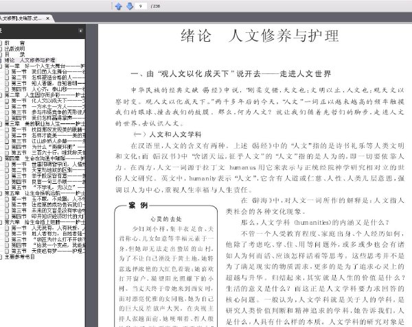Select the open document tab

coord(23,19)
